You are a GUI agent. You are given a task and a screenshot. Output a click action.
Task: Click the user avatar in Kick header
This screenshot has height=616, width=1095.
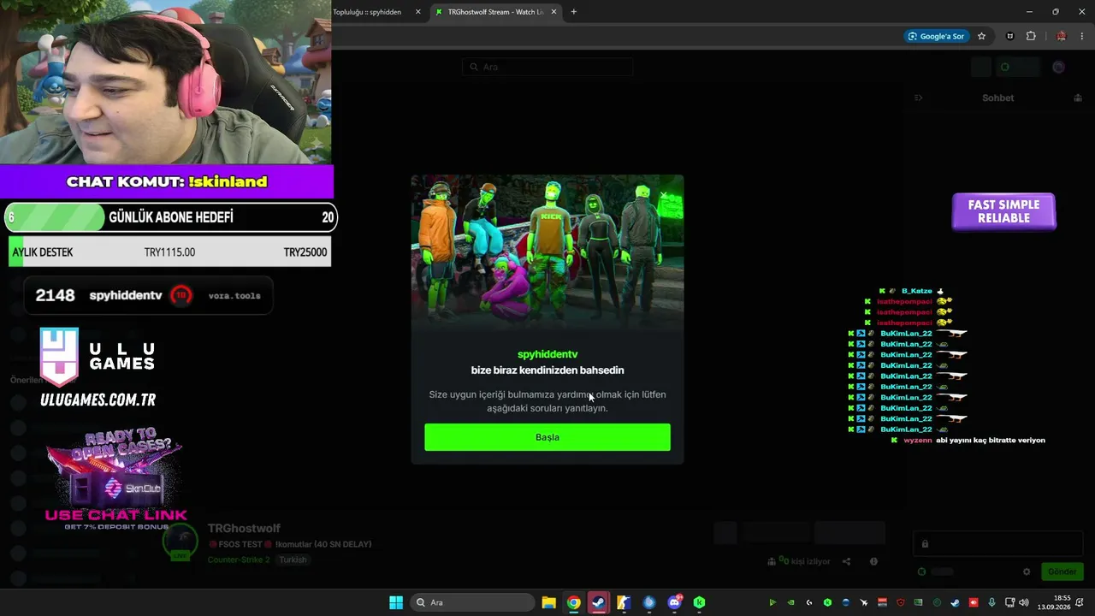point(1058,67)
